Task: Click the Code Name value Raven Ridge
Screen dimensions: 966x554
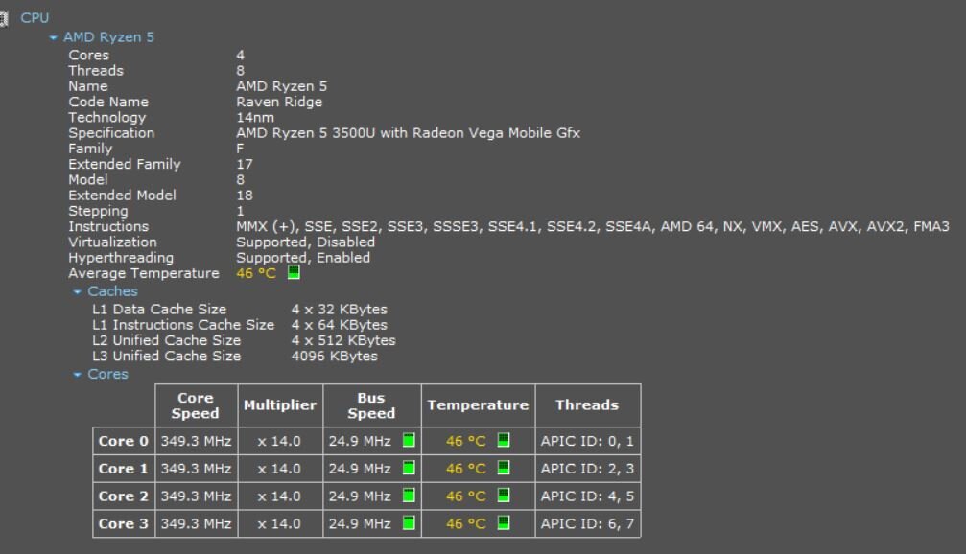Action: (x=279, y=103)
